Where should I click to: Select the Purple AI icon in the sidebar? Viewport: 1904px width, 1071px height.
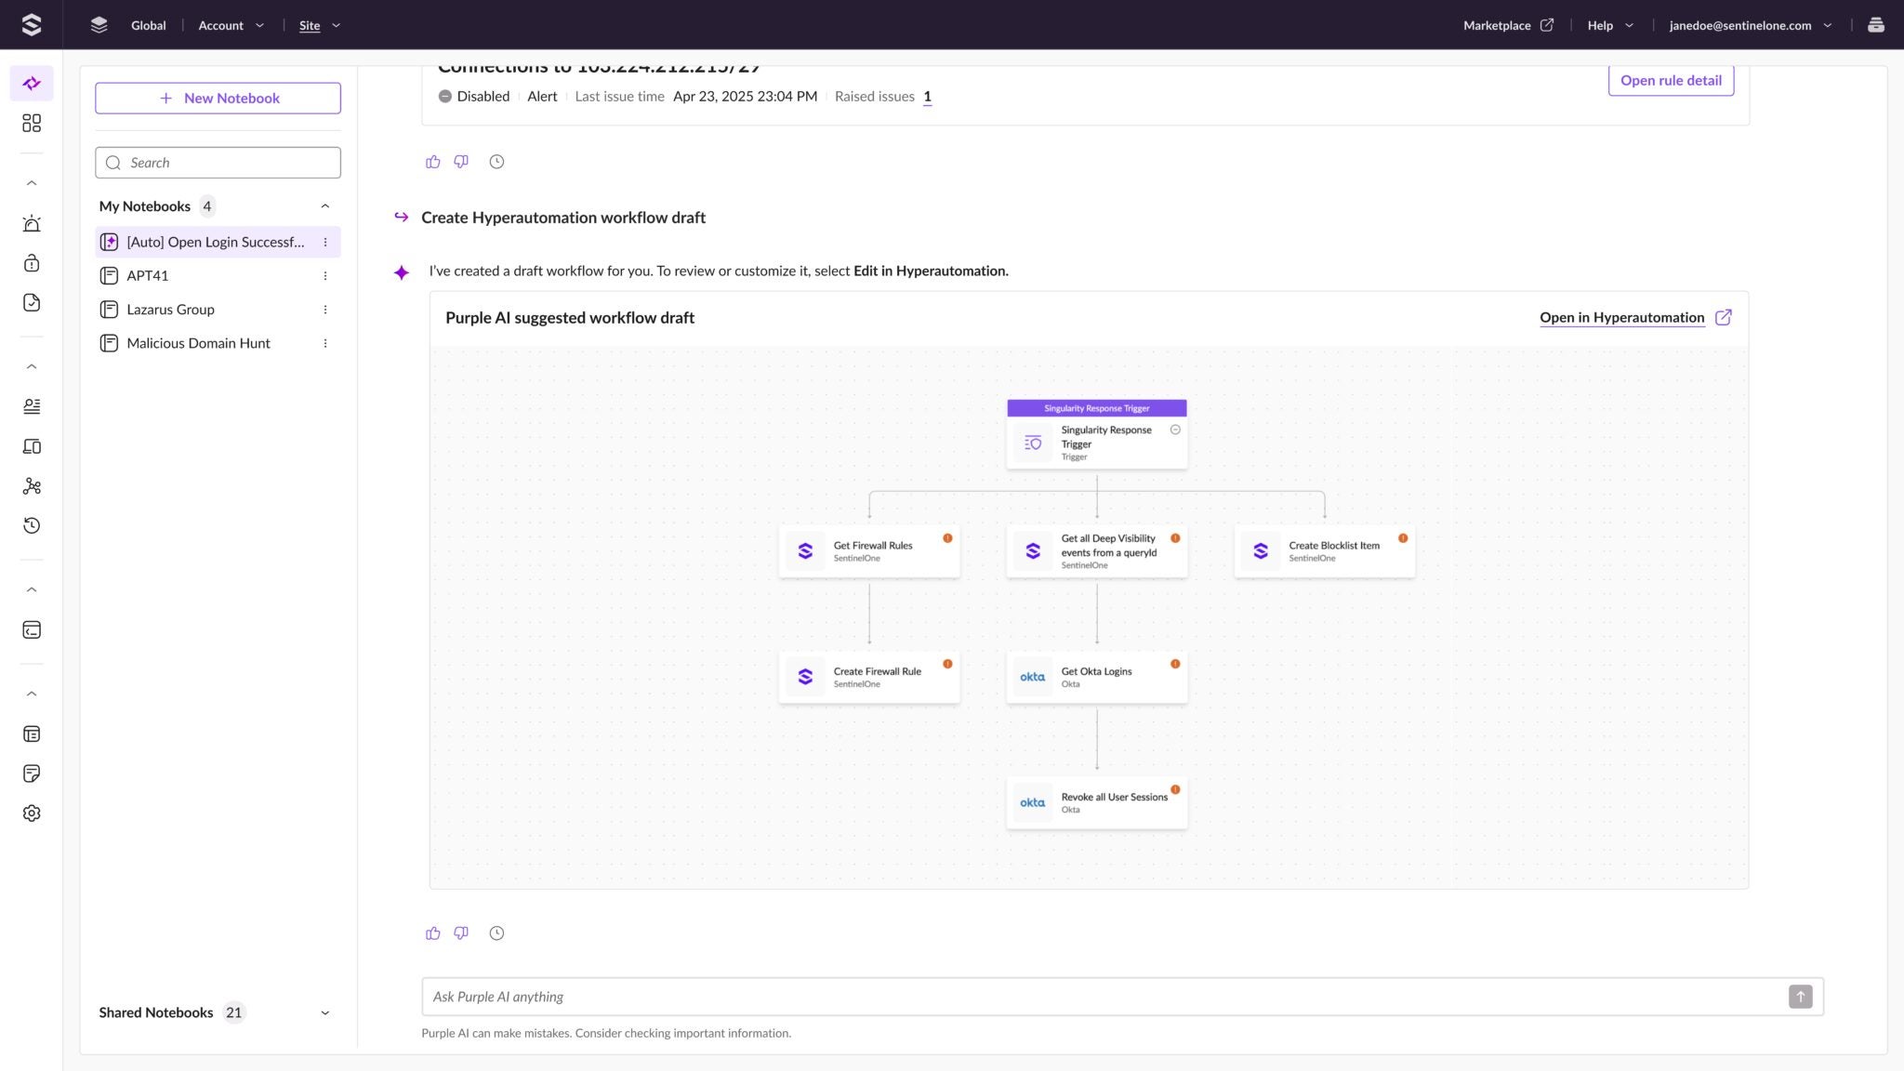[32, 83]
